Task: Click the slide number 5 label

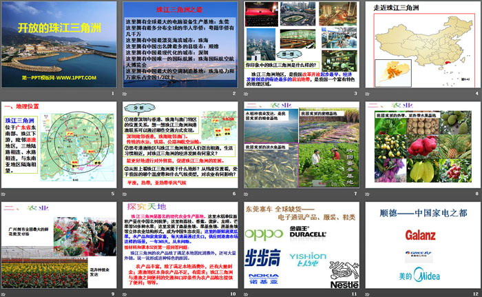Action: pyautogui.click(x=113, y=194)
